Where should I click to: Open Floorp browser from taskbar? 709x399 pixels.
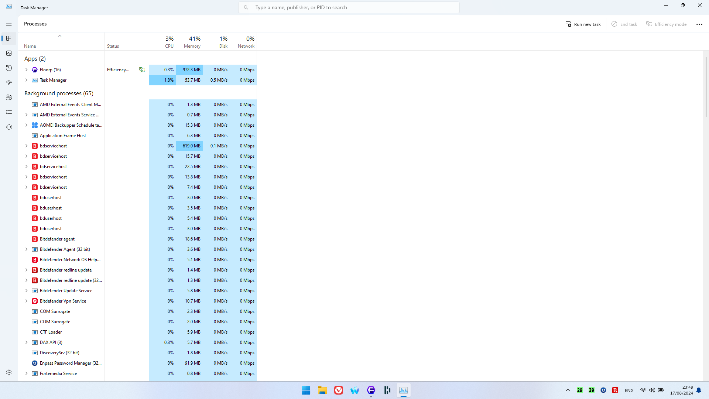pyautogui.click(x=371, y=391)
